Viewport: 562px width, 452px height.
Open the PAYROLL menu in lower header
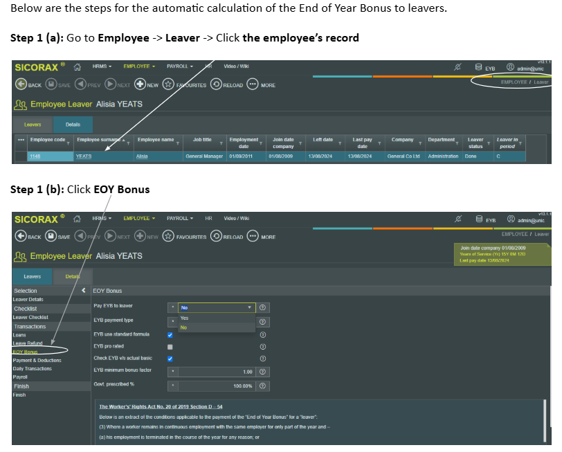[x=179, y=218]
